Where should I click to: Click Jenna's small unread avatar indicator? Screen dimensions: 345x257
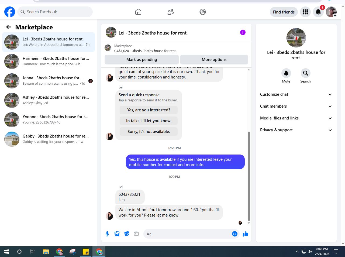point(91,81)
